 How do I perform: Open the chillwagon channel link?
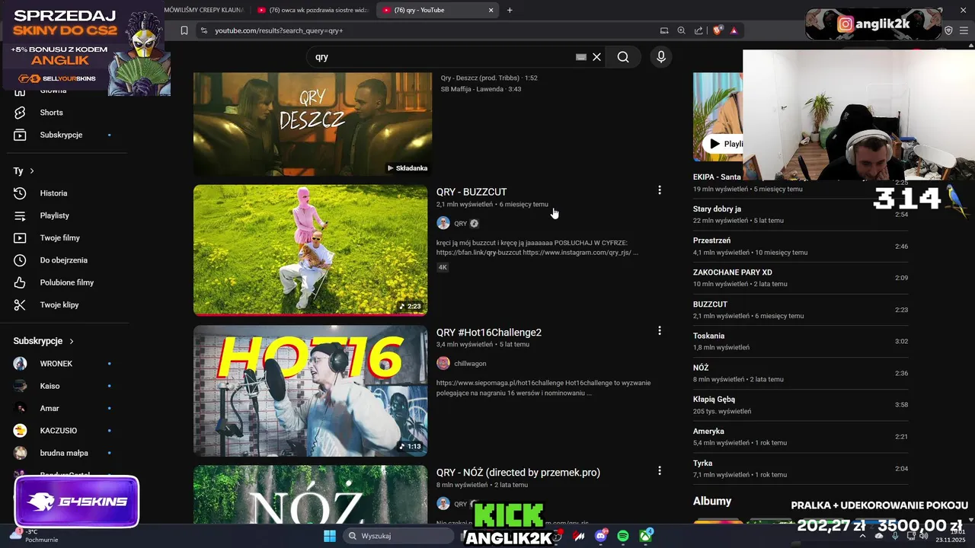tap(470, 364)
